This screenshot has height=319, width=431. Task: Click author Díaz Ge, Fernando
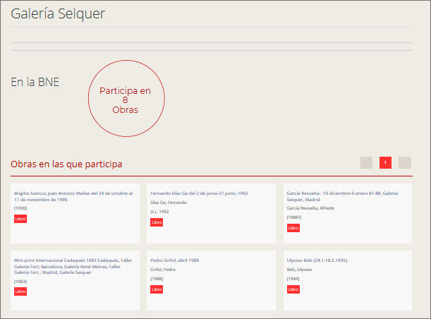coord(169,203)
